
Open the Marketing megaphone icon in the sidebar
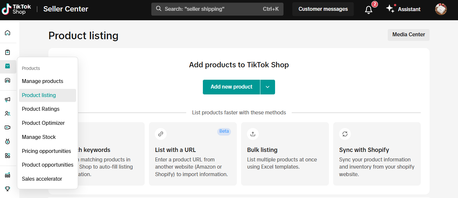point(8,100)
